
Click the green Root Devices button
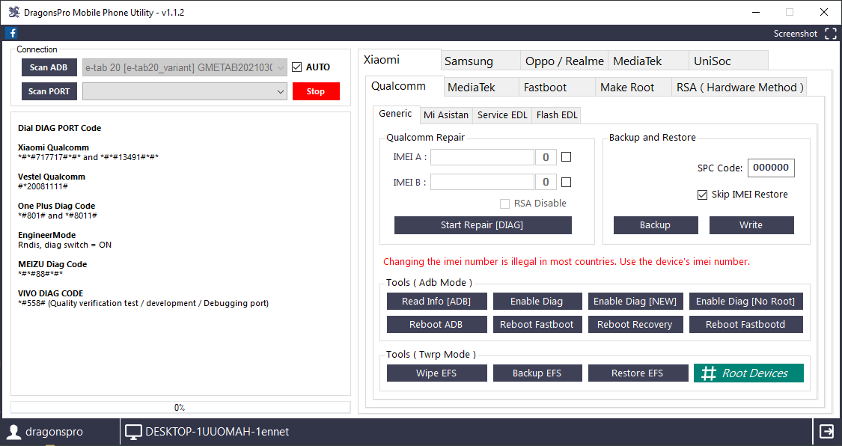tap(748, 373)
